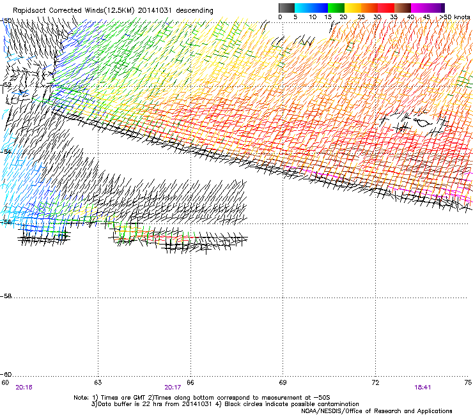Click the longitude label '72'
Viewport: 473px width, 415px height.
coord(375,382)
